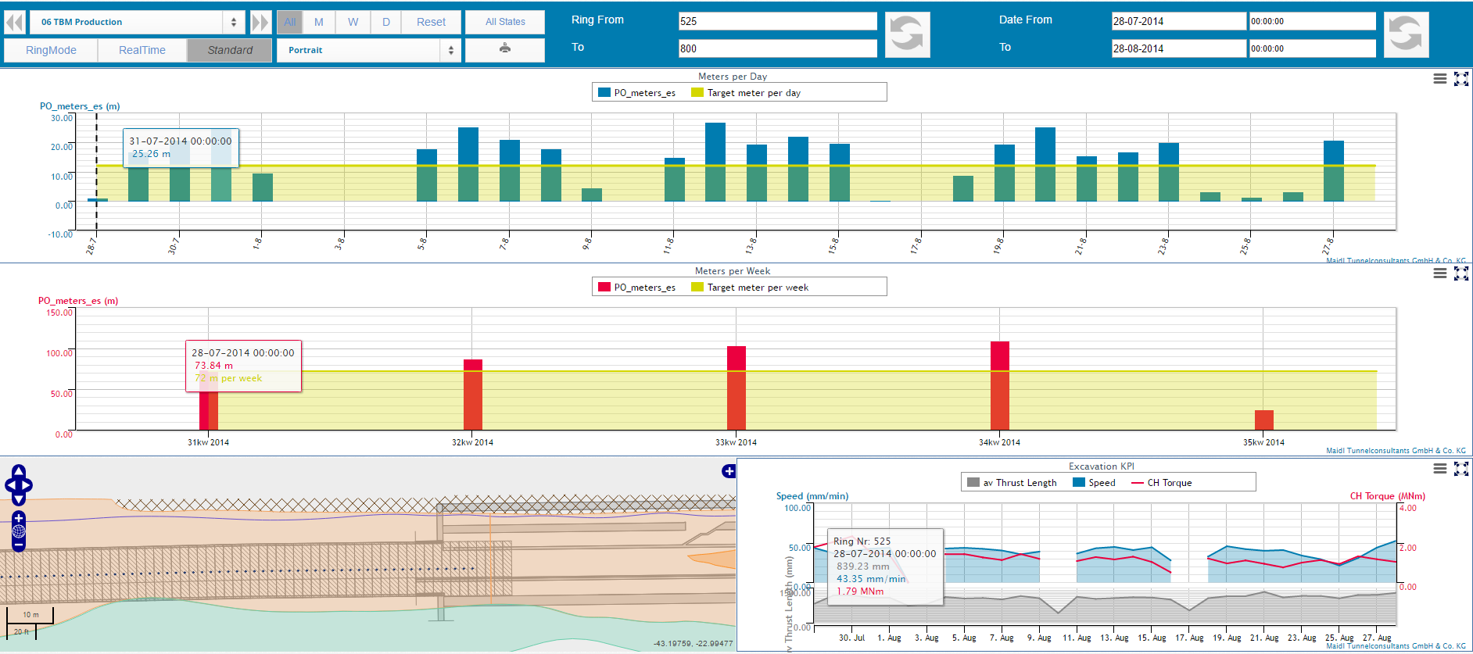
Task: Open the 06 TBM Production dropdown
Action: click(x=138, y=22)
